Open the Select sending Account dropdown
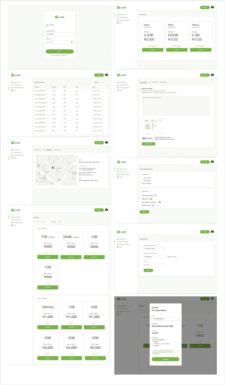 (154, 249)
